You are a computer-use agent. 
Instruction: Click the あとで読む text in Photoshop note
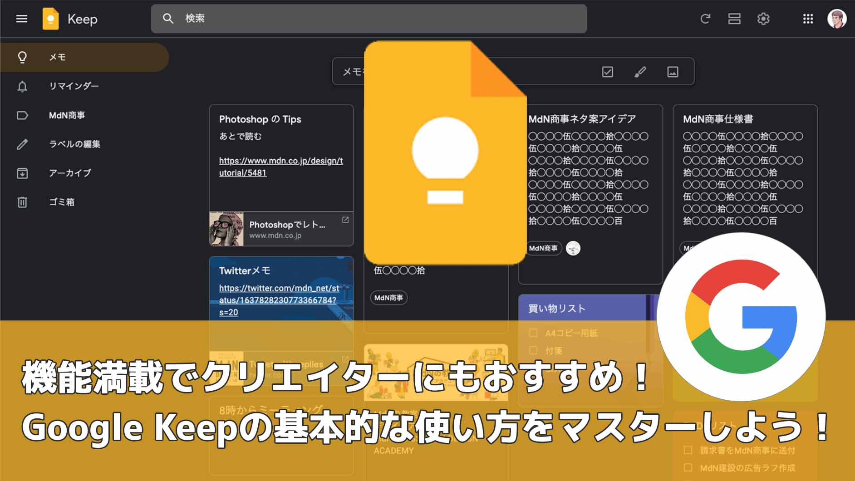pyautogui.click(x=241, y=136)
